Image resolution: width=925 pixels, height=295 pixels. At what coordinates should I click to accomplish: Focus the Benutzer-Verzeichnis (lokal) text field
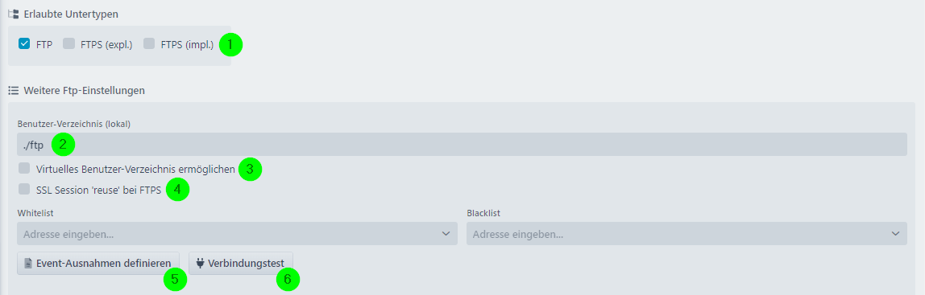pyautogui.click(x=462, y=144)
